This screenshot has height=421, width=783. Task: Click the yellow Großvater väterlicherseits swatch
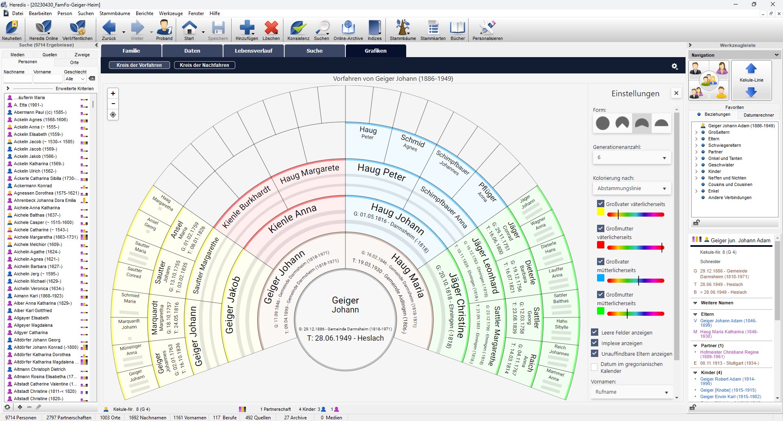(600, 212)
